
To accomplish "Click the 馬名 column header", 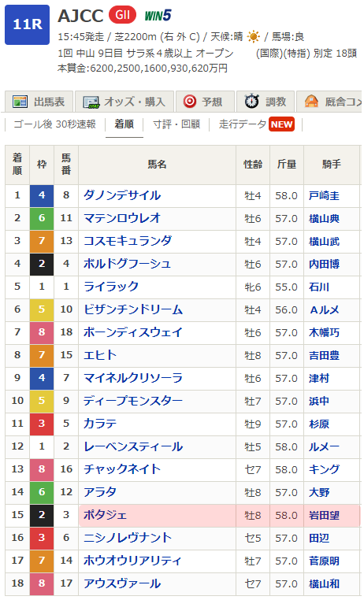I will click(x=157, y=165).
